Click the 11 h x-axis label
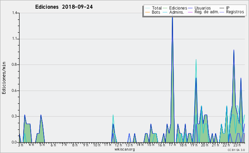The image size is (249, 153). 107,145
